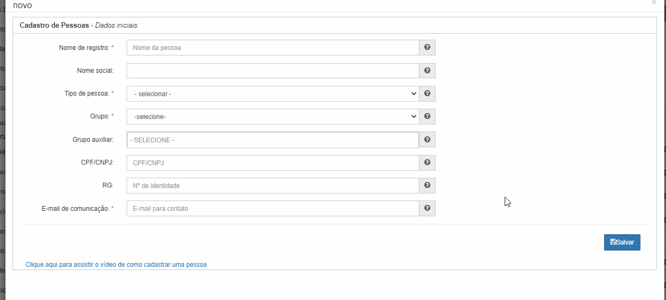Click help icon beside CPF/CNPJ field

[x=428, y=162]
